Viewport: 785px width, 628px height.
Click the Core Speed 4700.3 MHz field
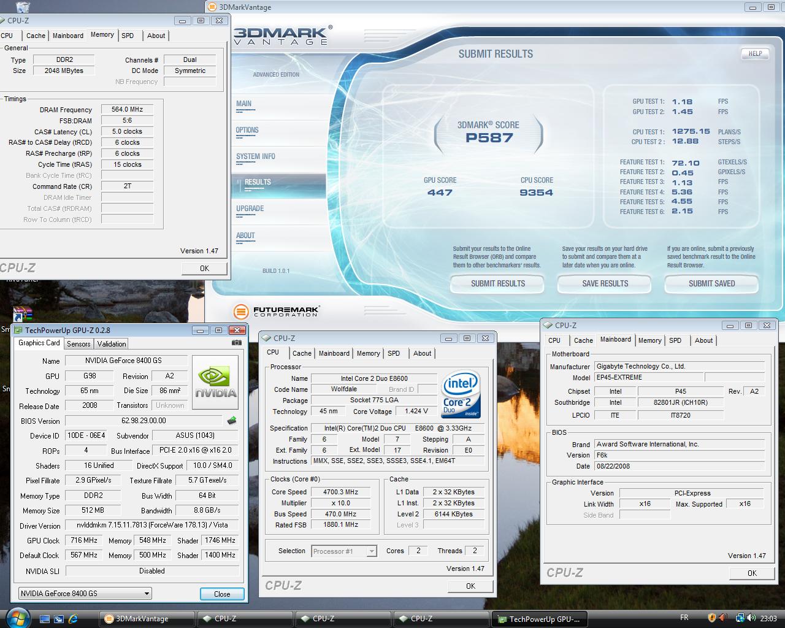click(x=341, y=492)
